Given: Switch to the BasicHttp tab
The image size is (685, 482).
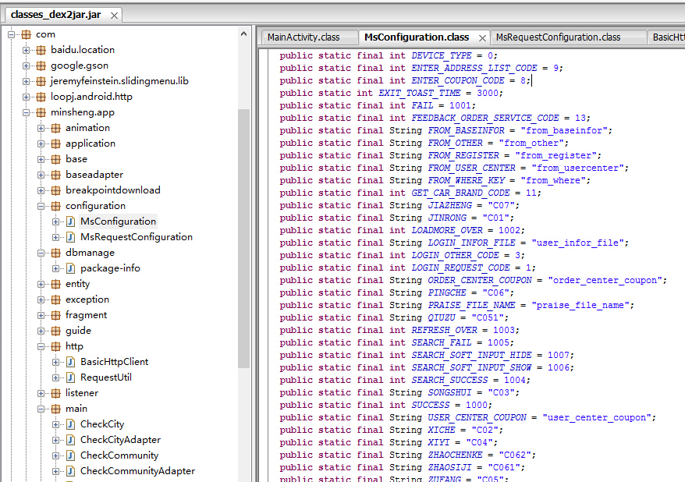Looking at the screenshot, I should click(x=665, y=37).
